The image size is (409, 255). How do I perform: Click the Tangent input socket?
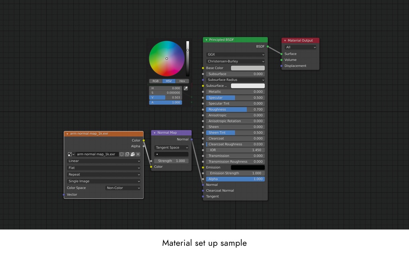tap(203, 196)
